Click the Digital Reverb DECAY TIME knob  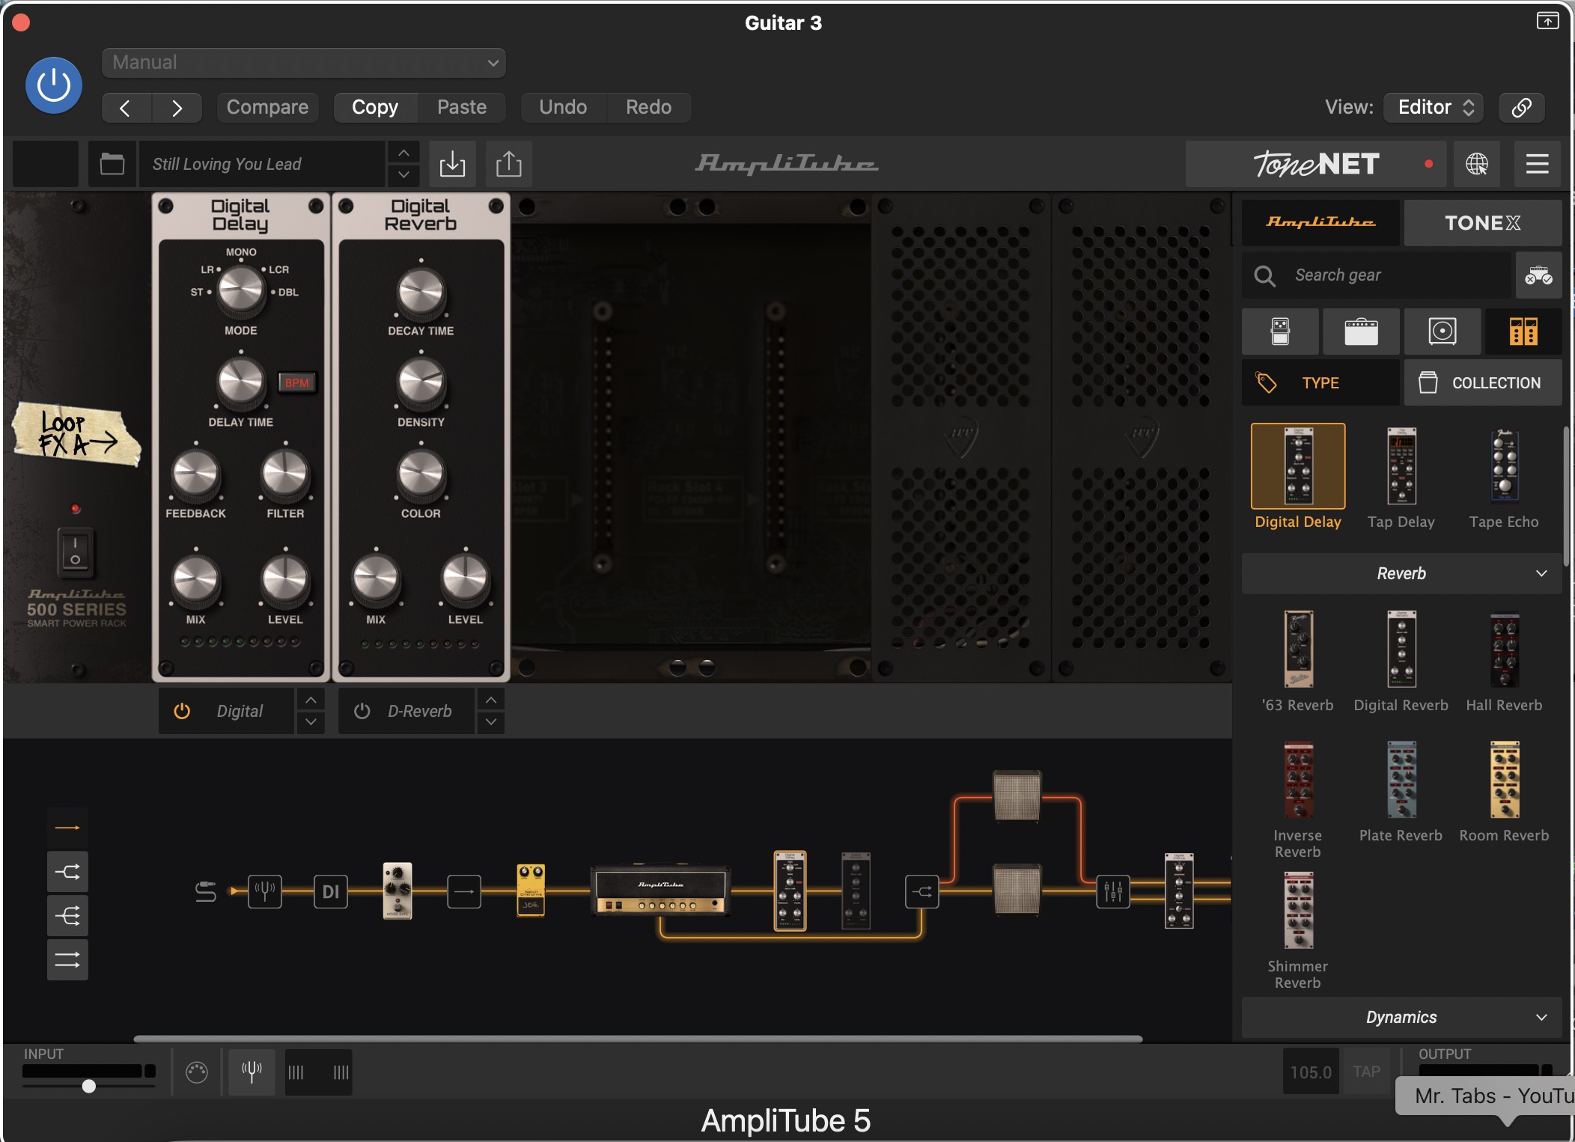[x=421, y=292]
